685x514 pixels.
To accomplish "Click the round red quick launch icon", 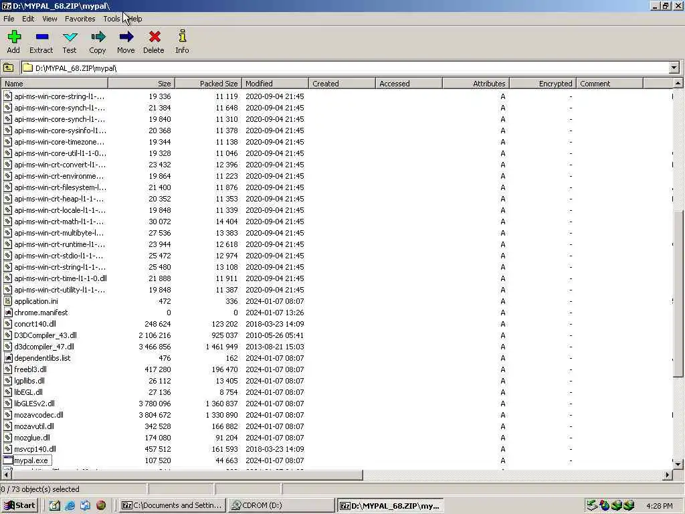I will pos(101,505).
